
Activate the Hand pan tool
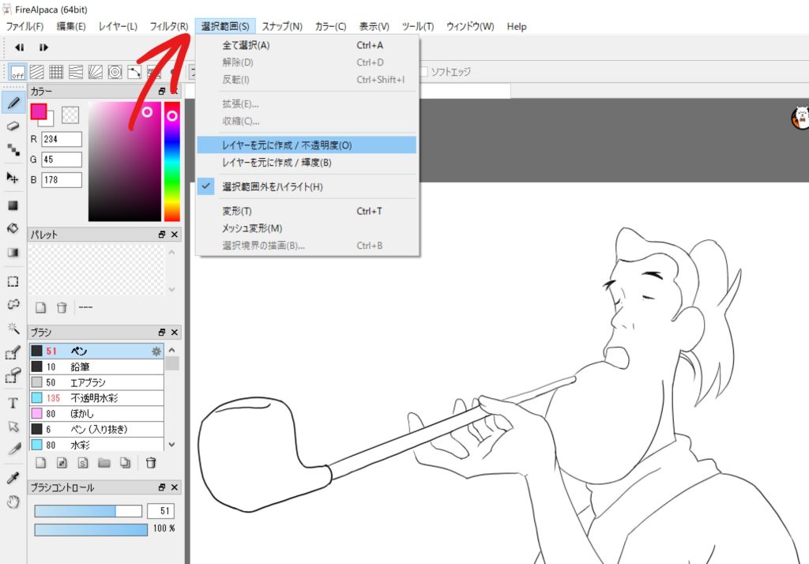click(13, 502)
